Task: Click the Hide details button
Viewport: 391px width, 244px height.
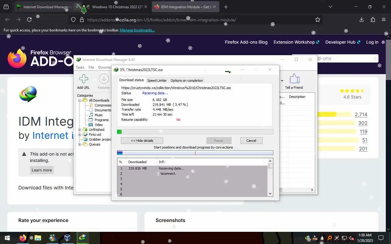Action: coord(142,141)
